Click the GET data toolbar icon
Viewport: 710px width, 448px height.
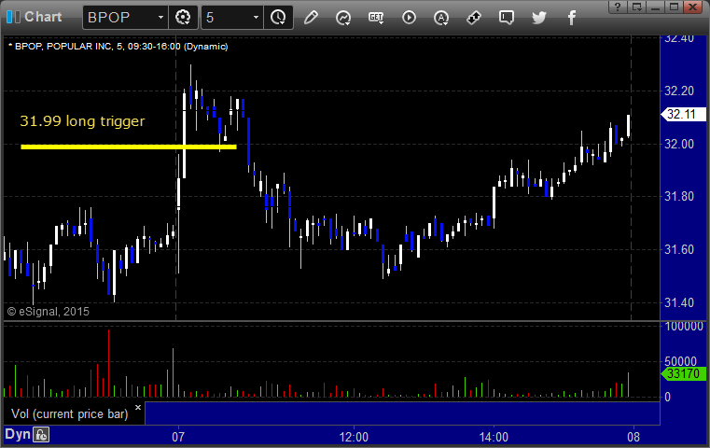(376, 18)
